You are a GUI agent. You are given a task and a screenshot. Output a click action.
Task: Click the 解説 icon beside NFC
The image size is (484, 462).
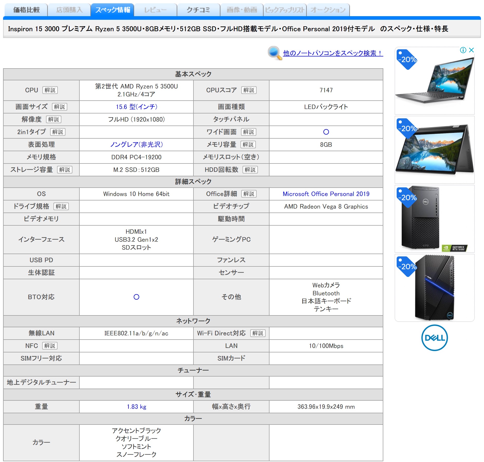pyautogui.click(x=50, y=346)
